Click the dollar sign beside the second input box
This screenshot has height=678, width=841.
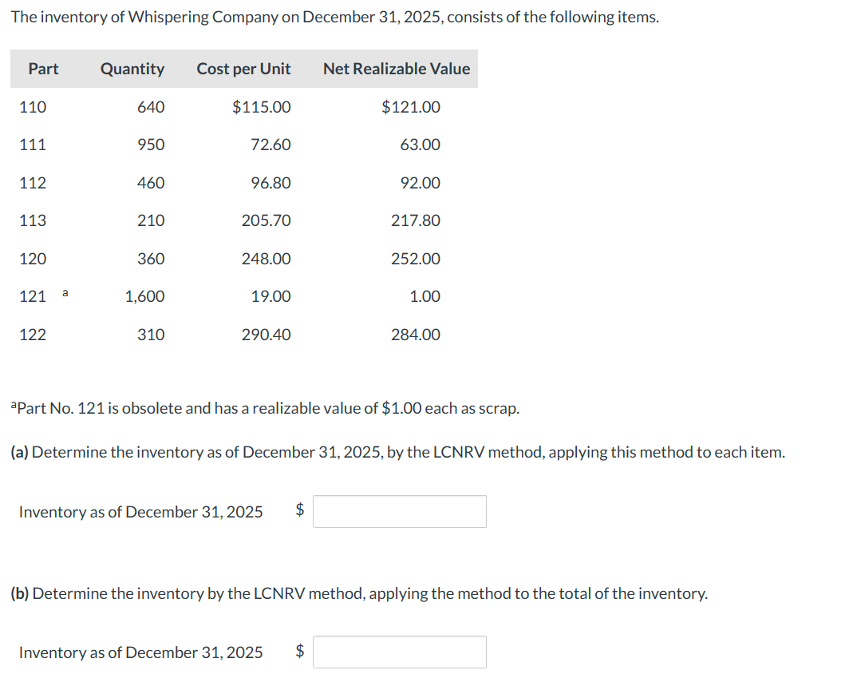pyautogui.click(x=299, y=652)
